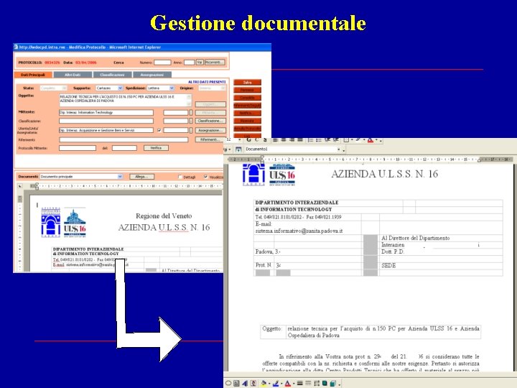Open the Supporto dropdown showing Cartaceo
This screenshot has height=388, width=517.
point(109,88)
